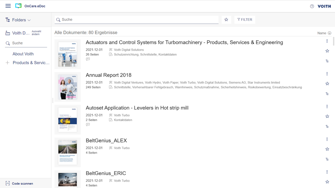
Task: Show folder tree for Autoset Application
Action: (327, 126)
